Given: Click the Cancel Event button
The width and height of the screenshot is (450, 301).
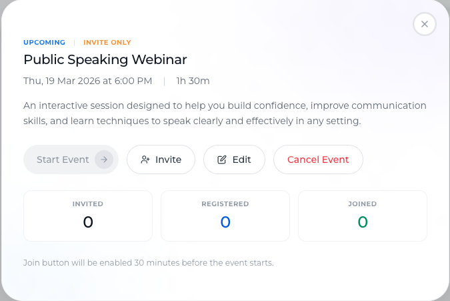Looking at the screenshot, I should coord(318,160).
